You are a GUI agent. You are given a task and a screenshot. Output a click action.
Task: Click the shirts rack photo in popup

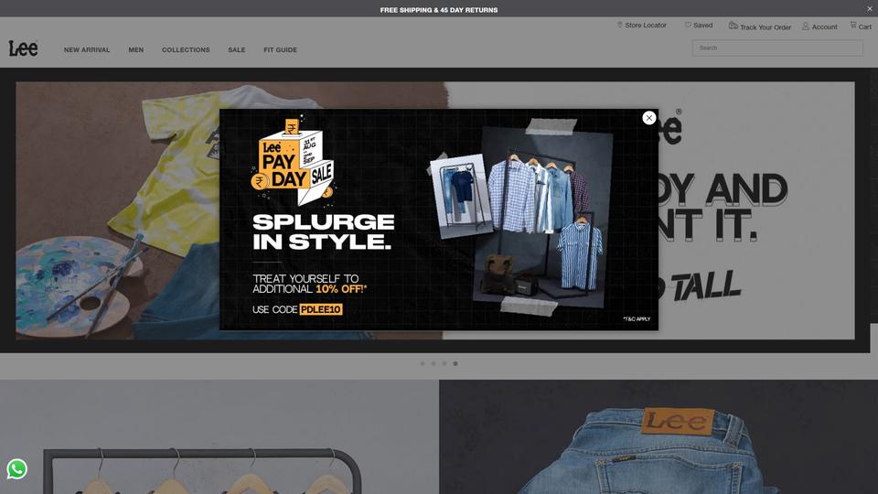pos(542,218)
